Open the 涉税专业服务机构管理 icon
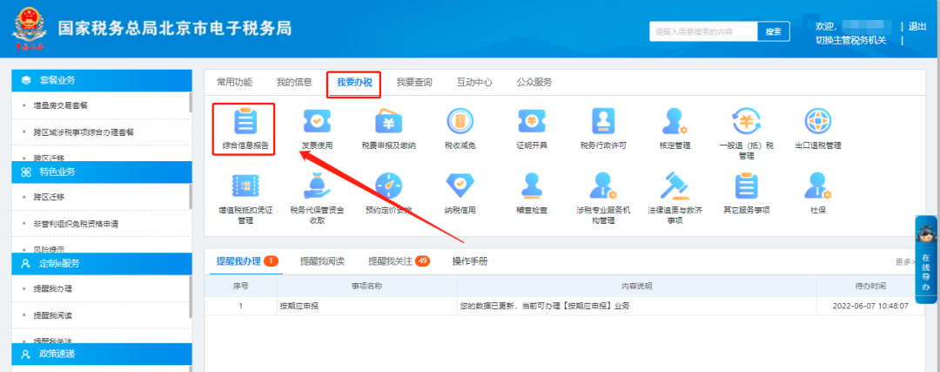This screenshot has height=372, width=940. (x=603, y=186)
